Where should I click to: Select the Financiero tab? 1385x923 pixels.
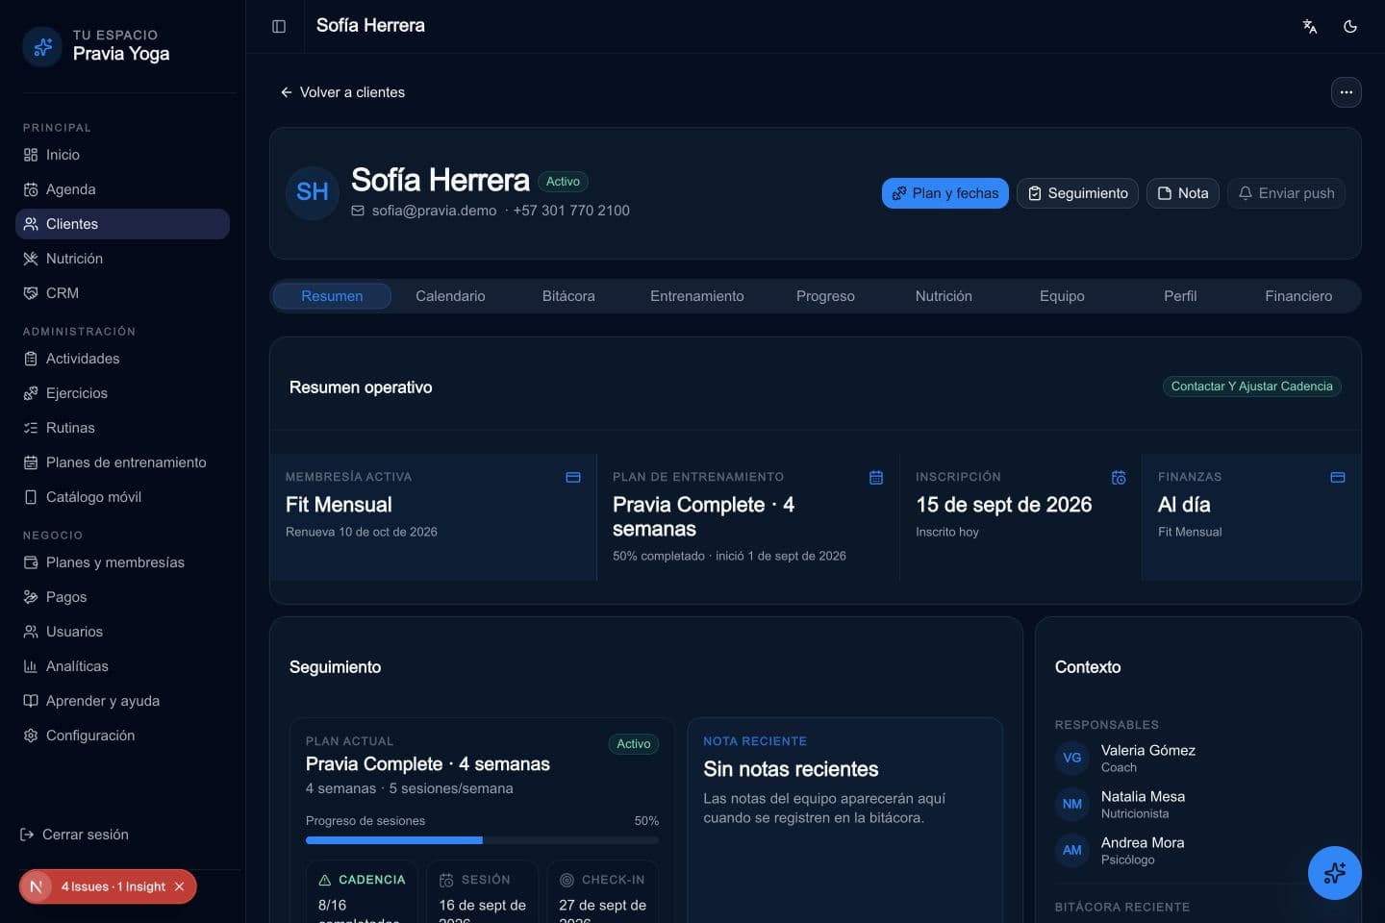click(x=1298, y=296)
